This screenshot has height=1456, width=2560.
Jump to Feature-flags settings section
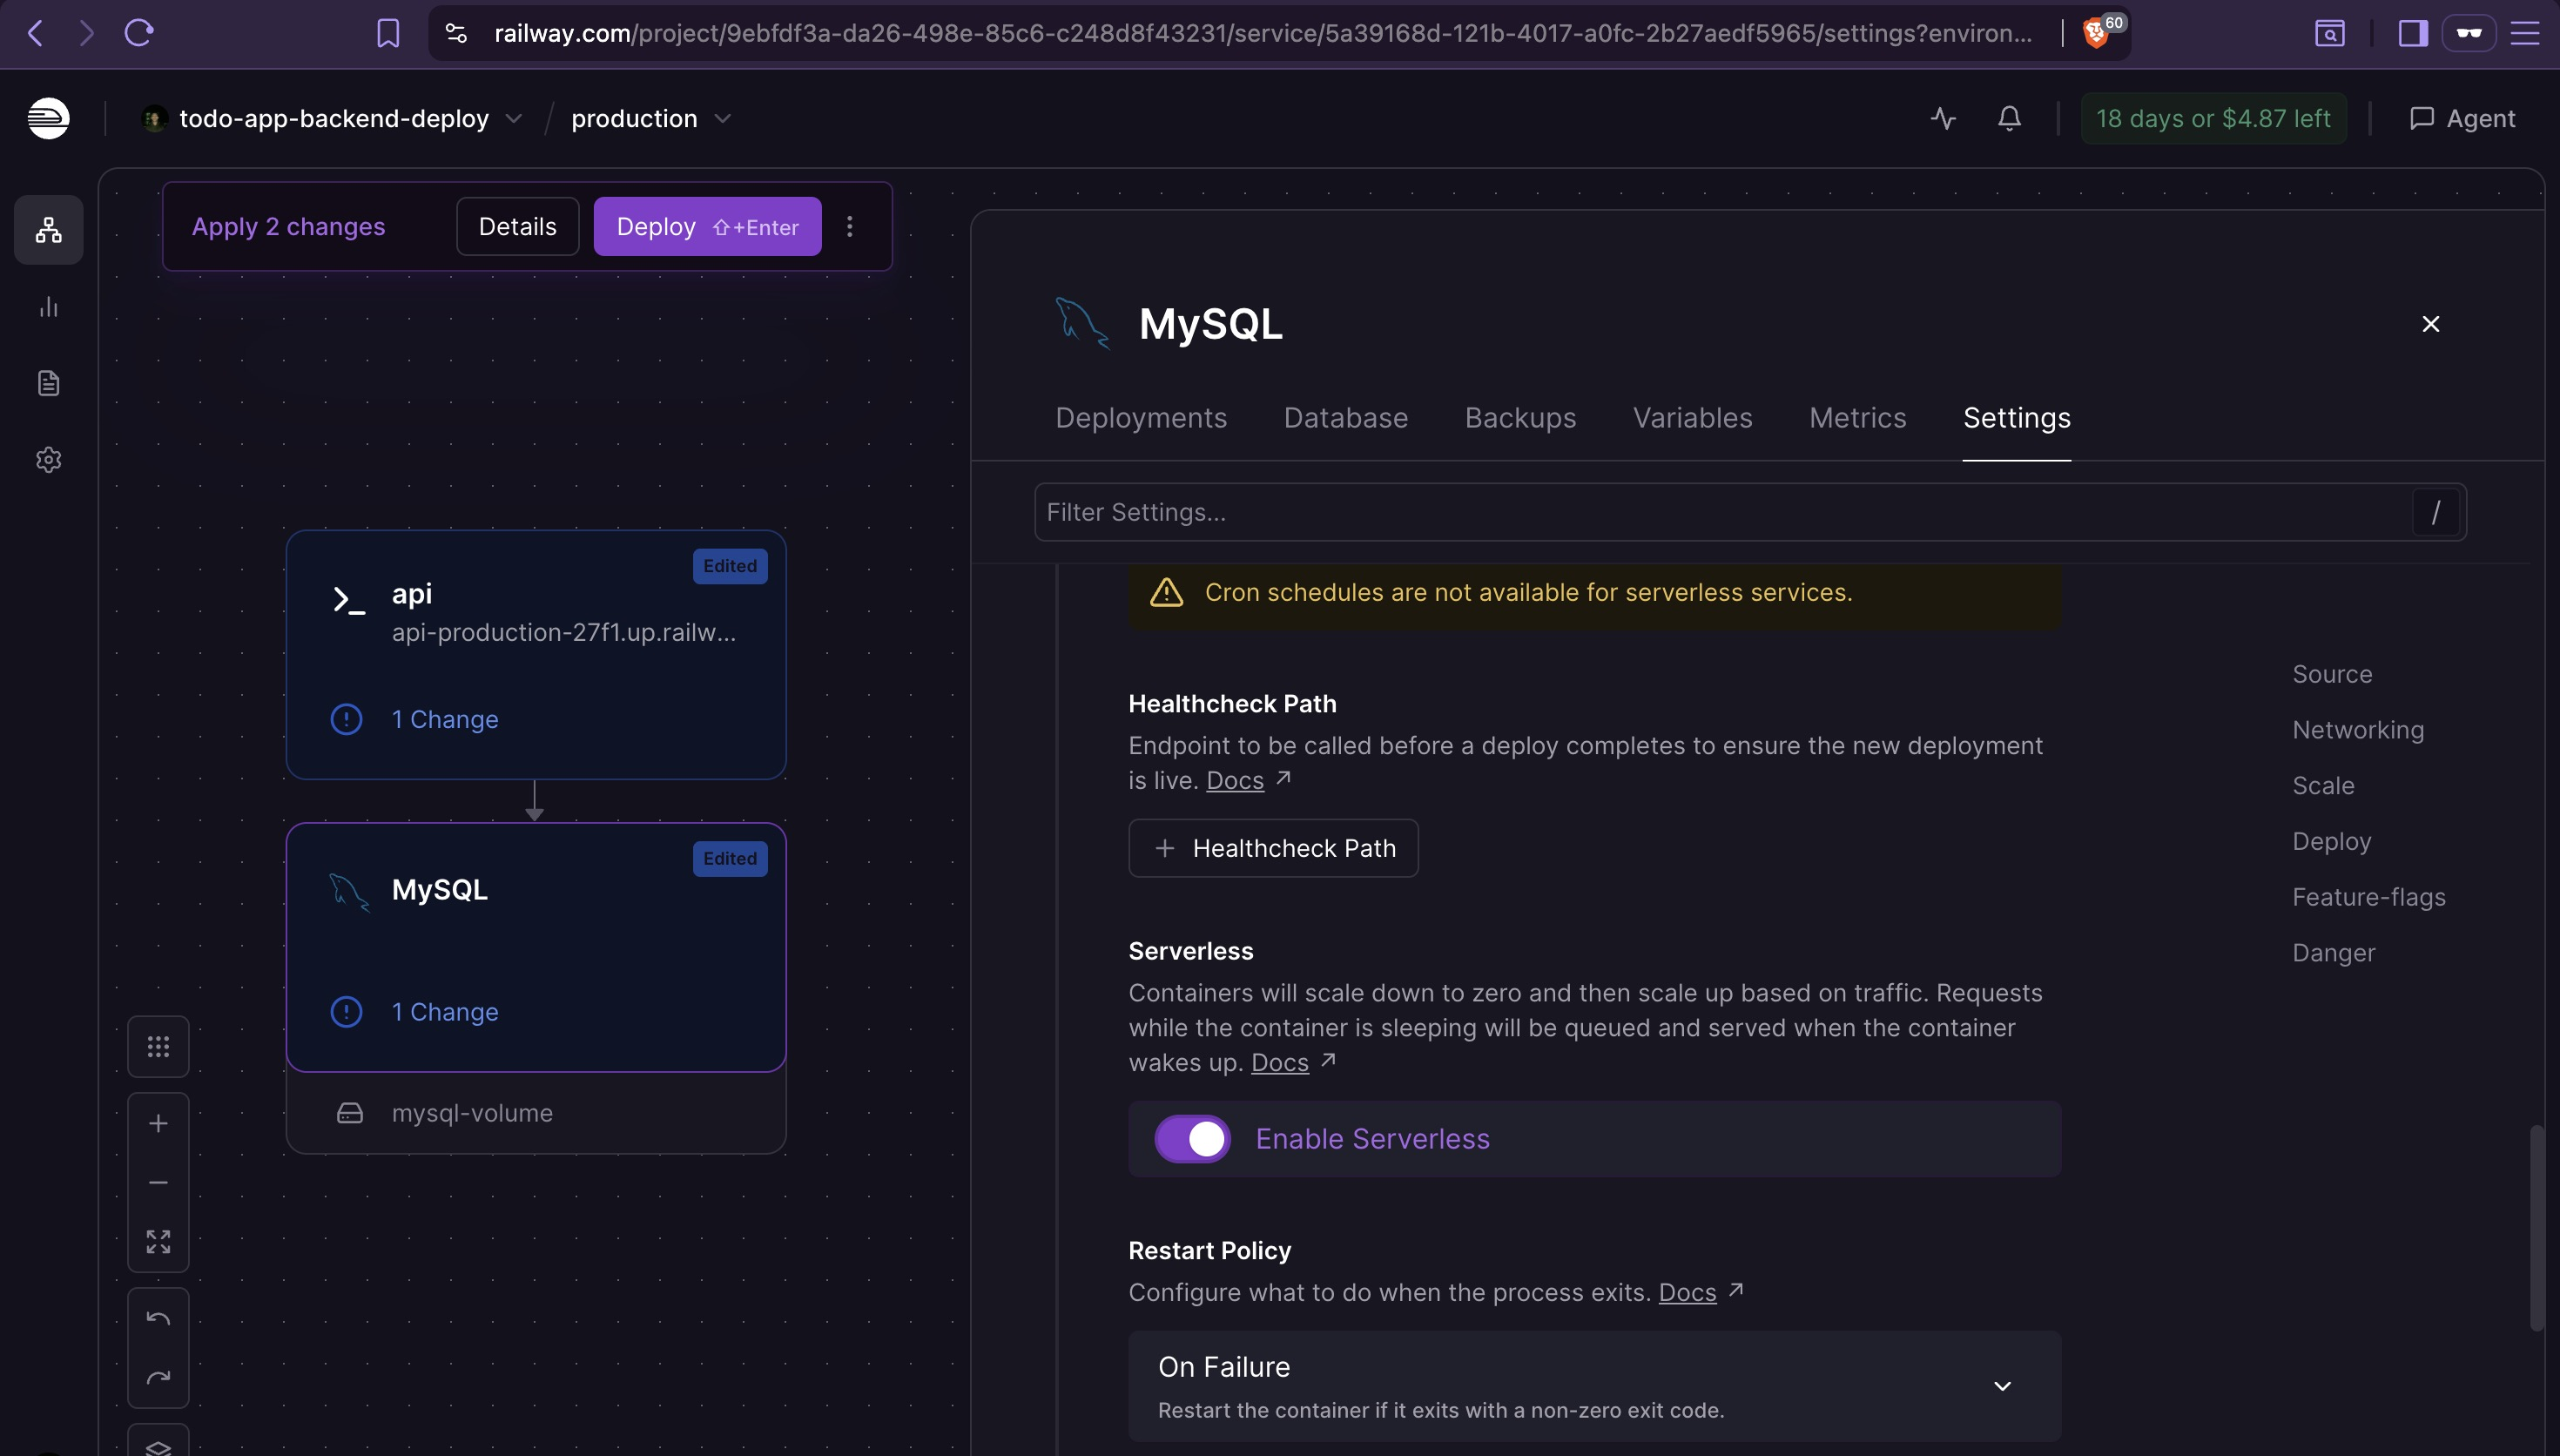coord(2368,897)
